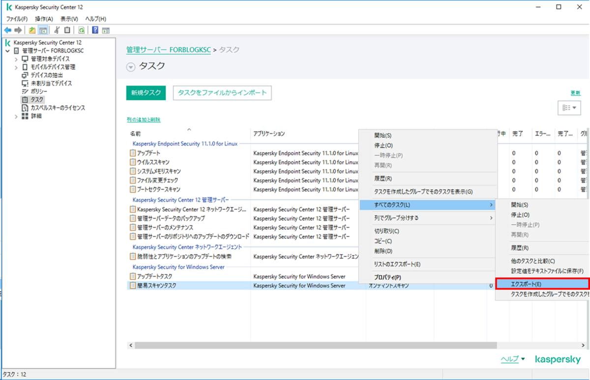Click the システムメモリスキャン task row icon
The width and height of the screenshot is (590, 380).
pos(133,171)
